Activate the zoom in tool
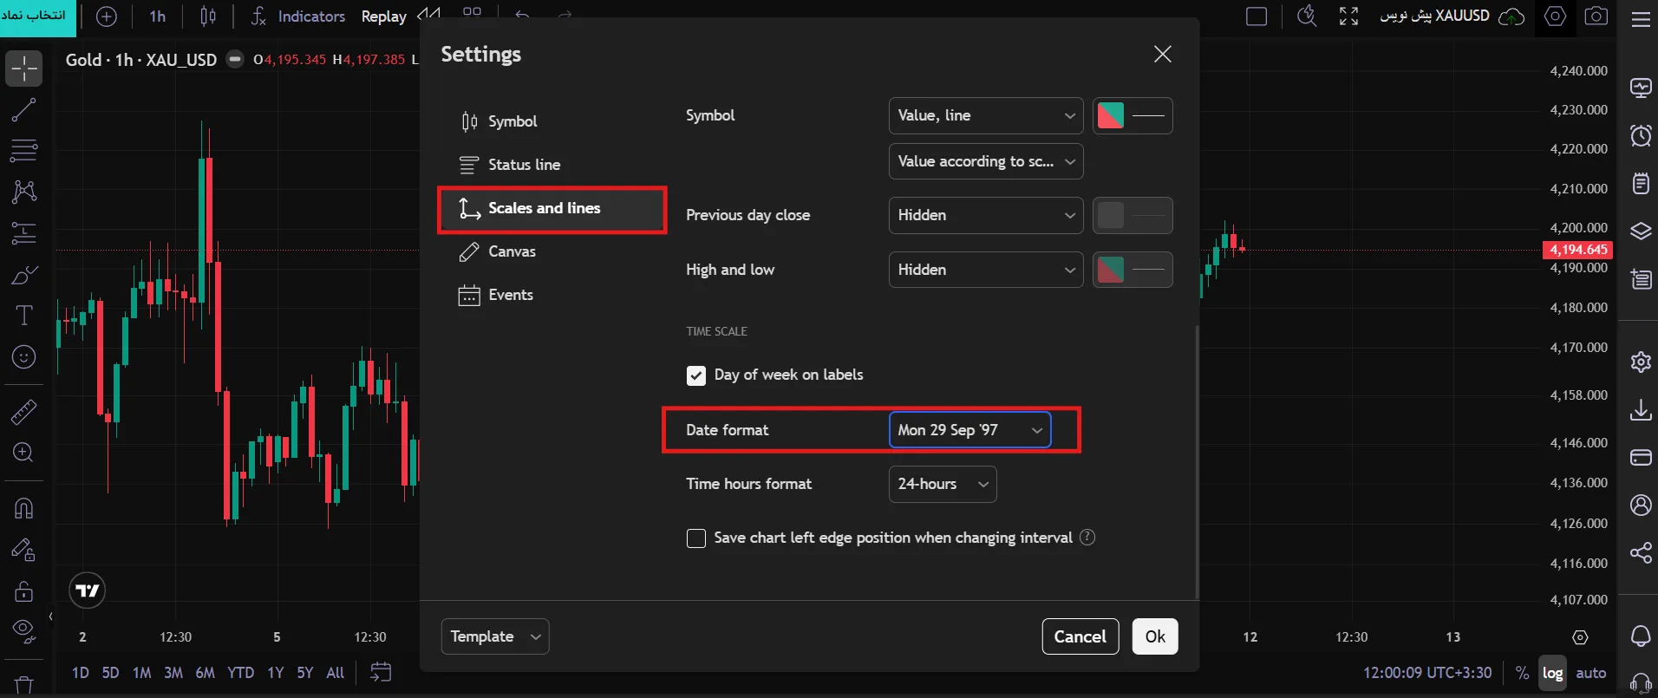The width and height of the screenshot is (1658, 698). pyautogui.click(x=23, y=453)
